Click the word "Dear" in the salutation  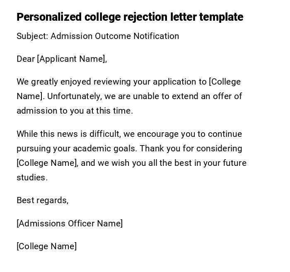(x=26, y=59)
